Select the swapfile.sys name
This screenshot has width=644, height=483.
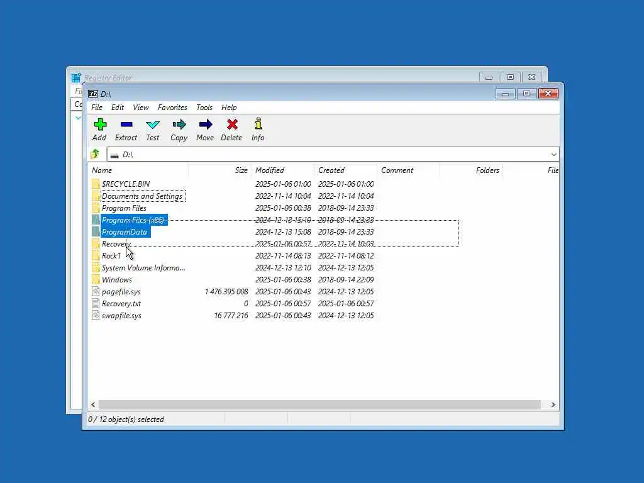pyautogui.click(x=121, y=316)
